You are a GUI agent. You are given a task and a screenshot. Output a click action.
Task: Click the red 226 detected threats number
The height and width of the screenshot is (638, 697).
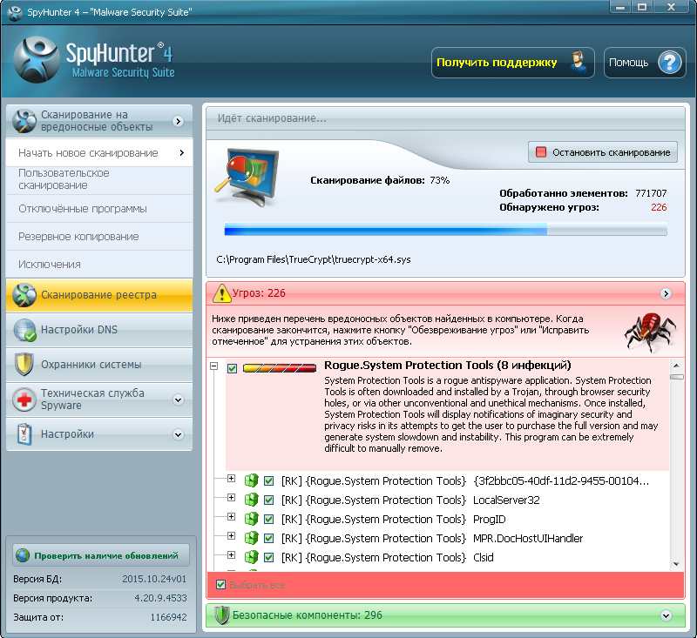[x=659, y=207]
